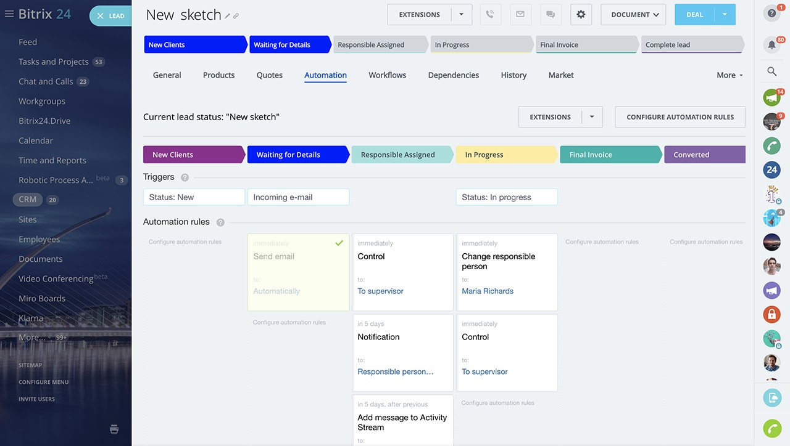Click the help icon next to Triggers
Screen dimensions: 790x446
pos(185,177)
